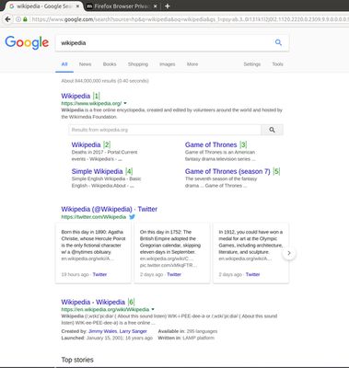Click Twitter link on Olympic Games tweet
This screenshot has width=349, height=368.
tap(252, 274)
